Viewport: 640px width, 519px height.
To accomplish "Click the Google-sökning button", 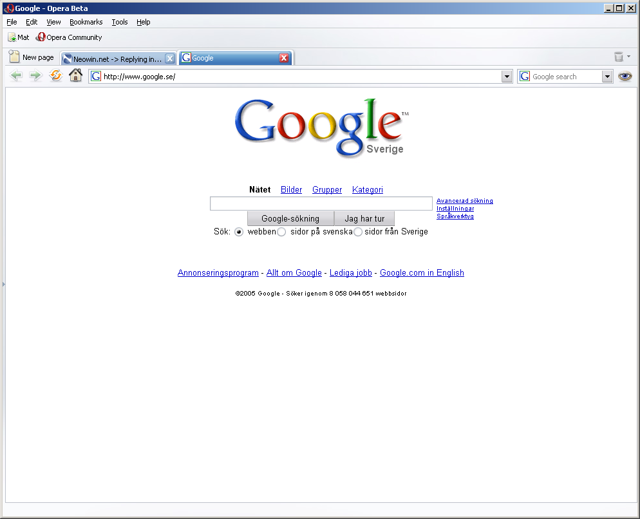I will click(290, 218).
